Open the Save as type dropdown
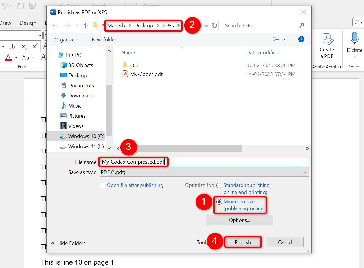Screen dimensions: 364x268 305,172
